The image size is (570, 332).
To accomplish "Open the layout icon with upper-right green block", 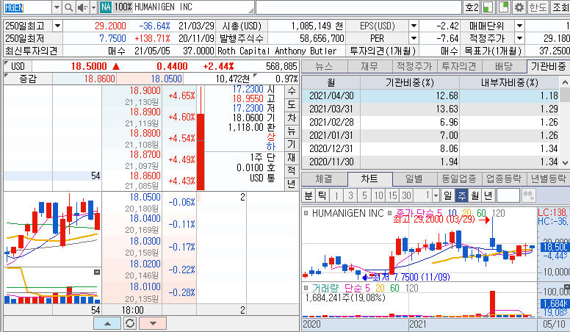I will 504,7.
